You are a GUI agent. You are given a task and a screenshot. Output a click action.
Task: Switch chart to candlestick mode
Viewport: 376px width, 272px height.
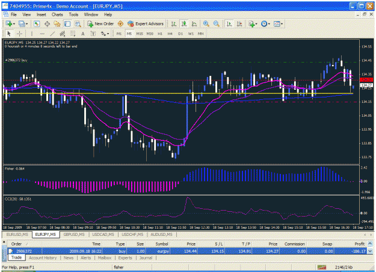(184, 23)
